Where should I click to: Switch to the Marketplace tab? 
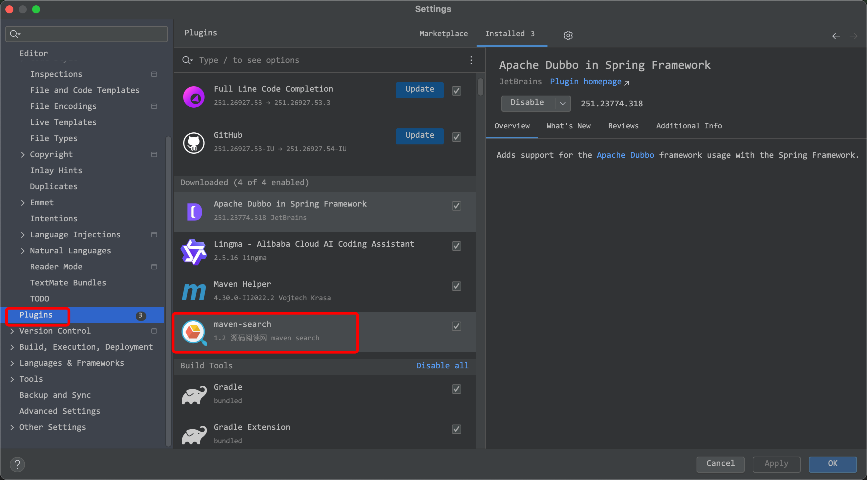click(x=443, y=34)
